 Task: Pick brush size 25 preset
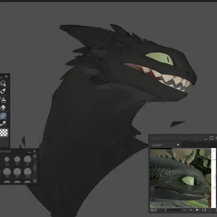17,161
